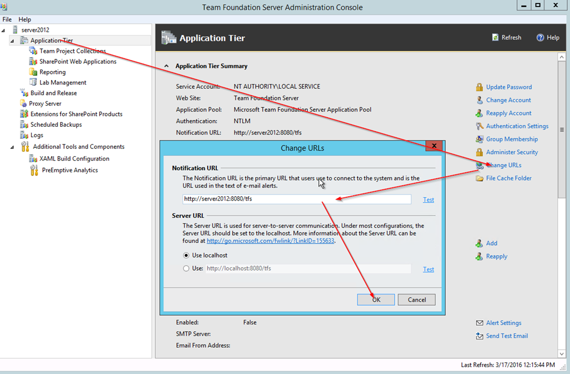Collapse the Application Tier tree node
The height and width of the screenshot is (374, 570).
(12, 41)
